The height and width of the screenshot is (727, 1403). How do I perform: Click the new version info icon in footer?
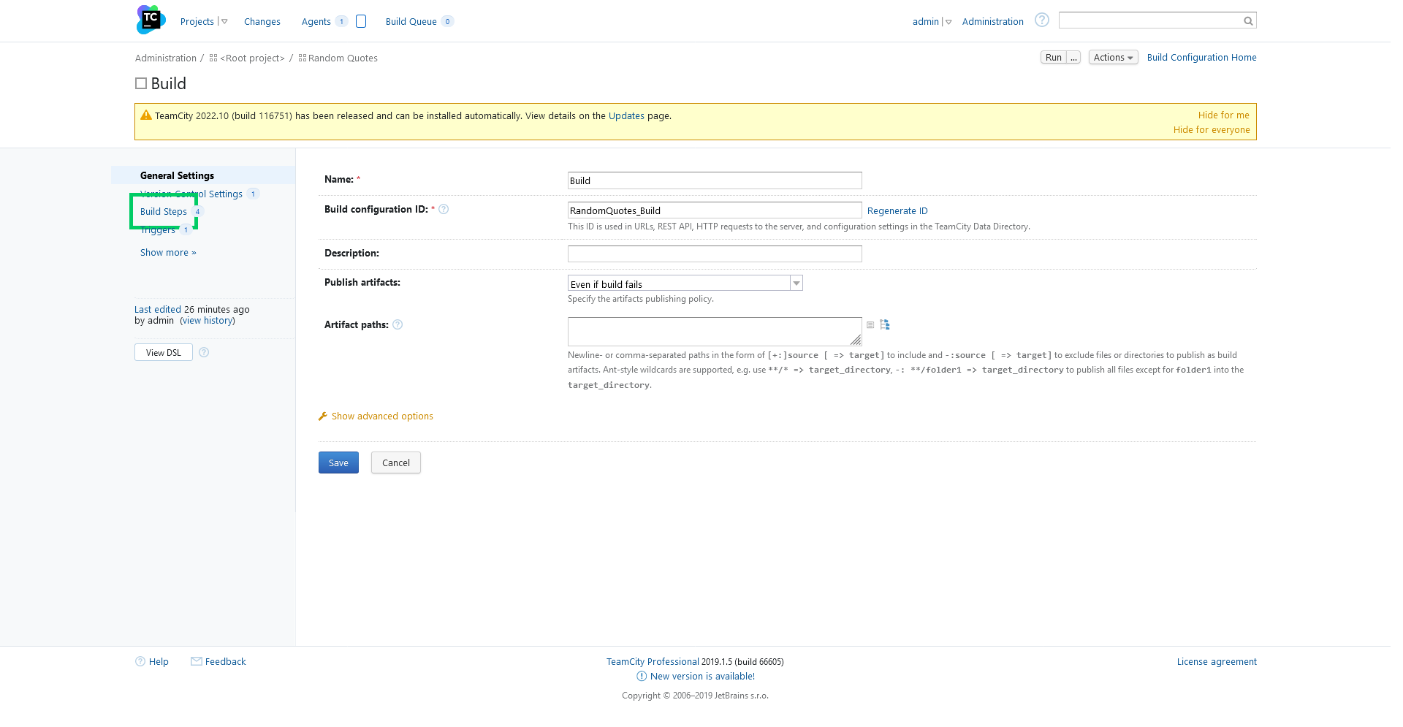click(x=642, y=677)
